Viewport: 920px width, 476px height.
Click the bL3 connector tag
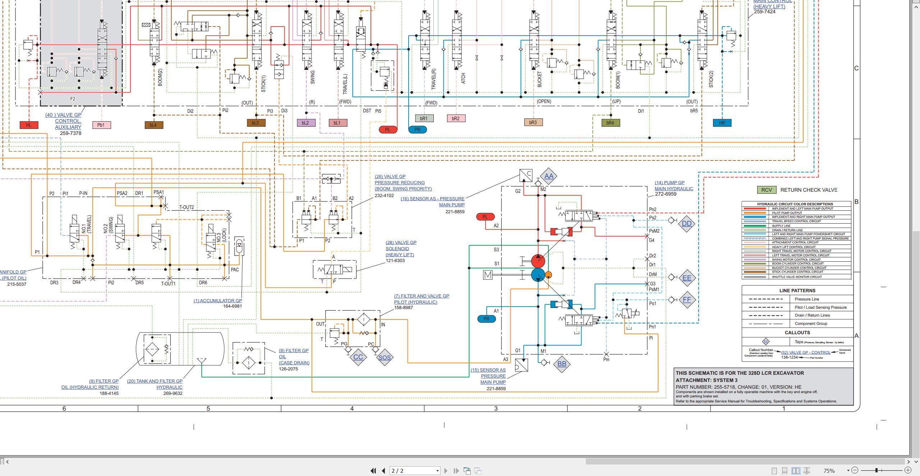point(256,123)
